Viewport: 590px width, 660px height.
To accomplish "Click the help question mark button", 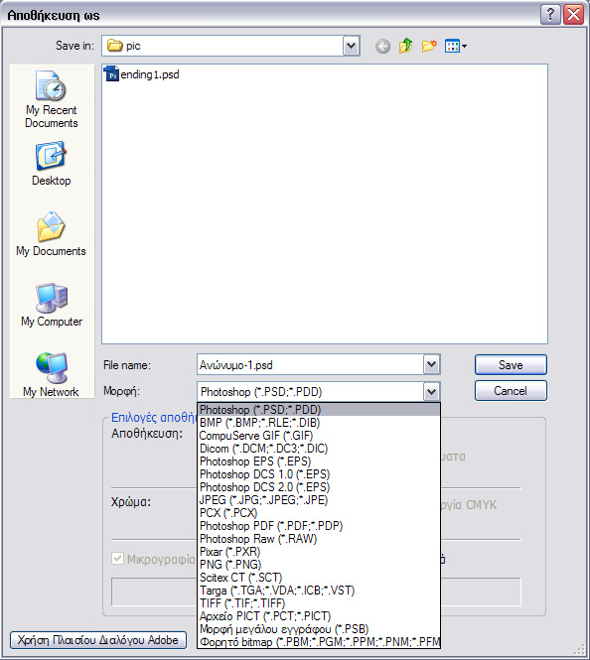I will (x=550, y=14).
